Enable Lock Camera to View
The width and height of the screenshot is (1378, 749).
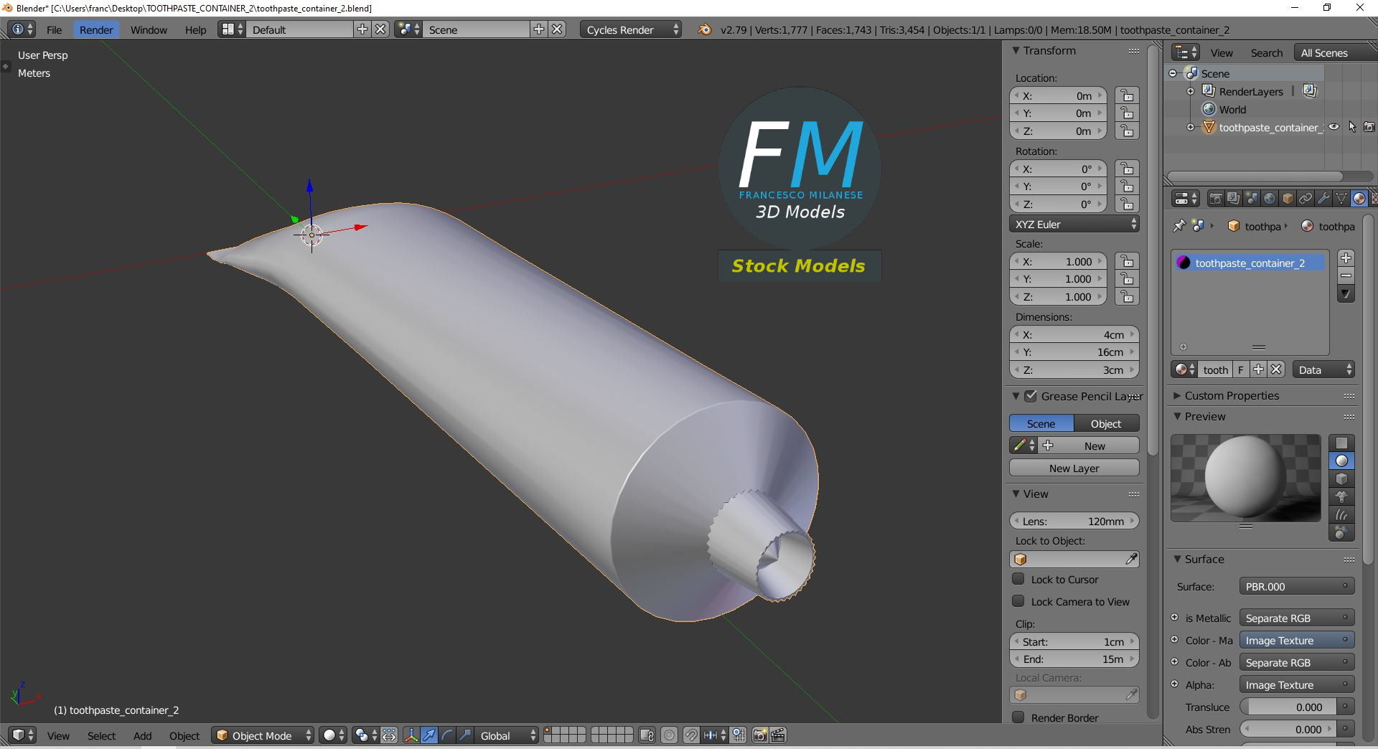[1018, 601]
